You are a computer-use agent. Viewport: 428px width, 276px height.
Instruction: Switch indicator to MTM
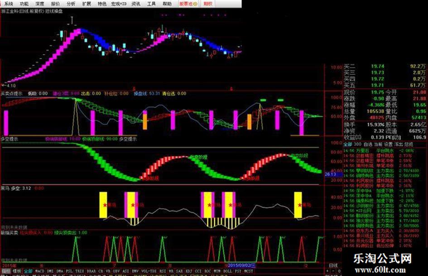217,271
